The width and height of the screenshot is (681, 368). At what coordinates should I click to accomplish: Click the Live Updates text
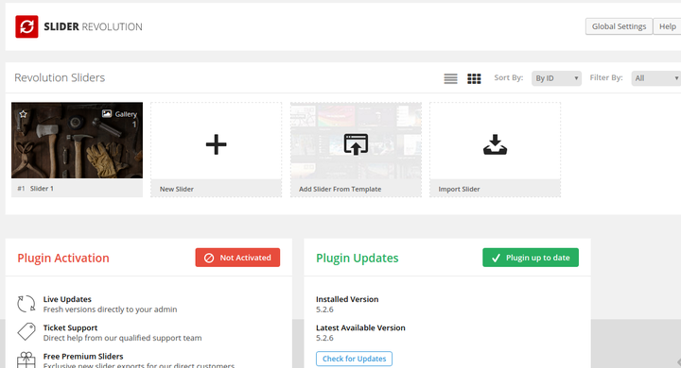point(67,299)
